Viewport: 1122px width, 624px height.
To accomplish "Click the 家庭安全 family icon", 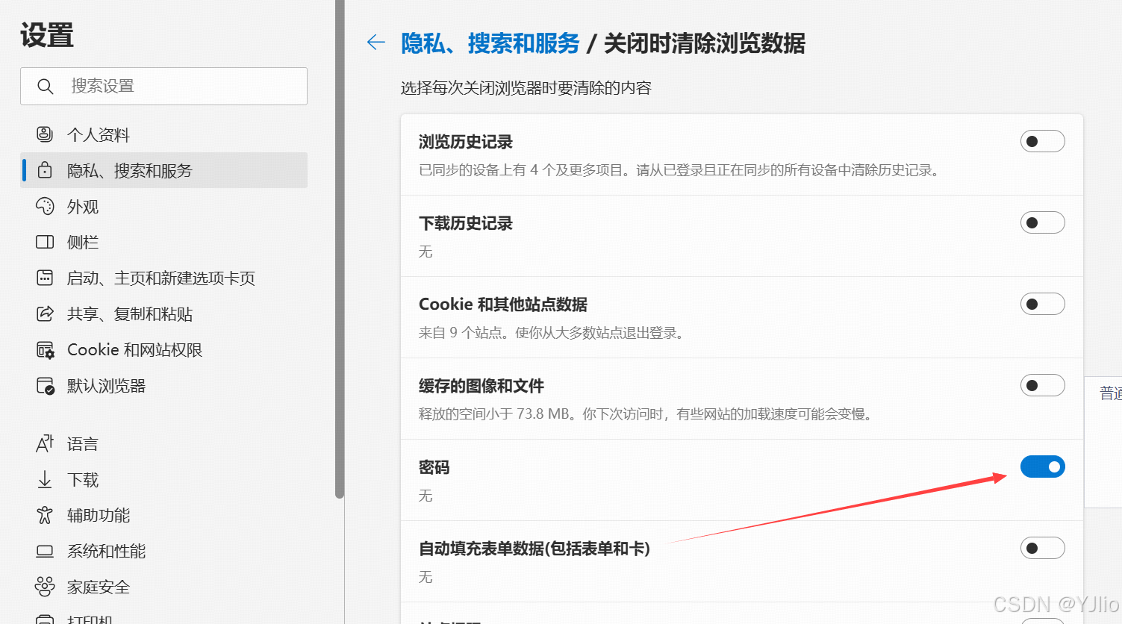I will tap(45, 587).
